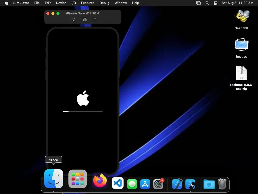The width and height of the screenshot is (258, 194).
Task: Open Xcode hammer icon in Dock
Action: (177, 184)
